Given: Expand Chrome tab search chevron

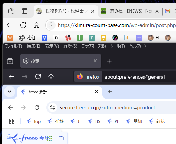Looking at the screenshot, I should click(10, 92).
